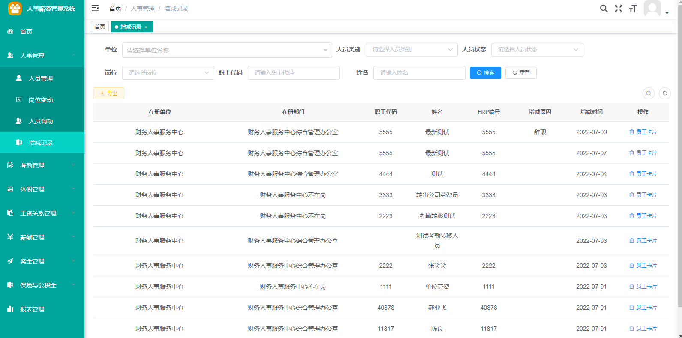This screenshot has height=338, width=682.
Task: Open the 岗位 dropdown
Action: tap(168, 73)
